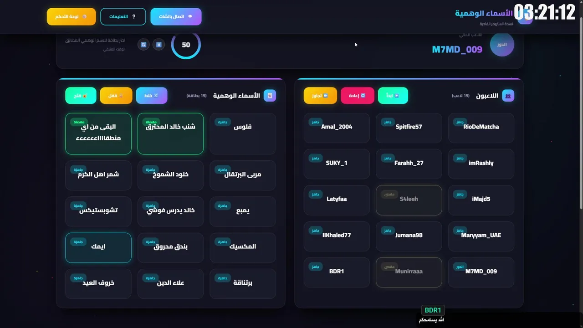Select the Latyfaa player card
This screenshot has width=583, height=328.
tap(337, 200)
